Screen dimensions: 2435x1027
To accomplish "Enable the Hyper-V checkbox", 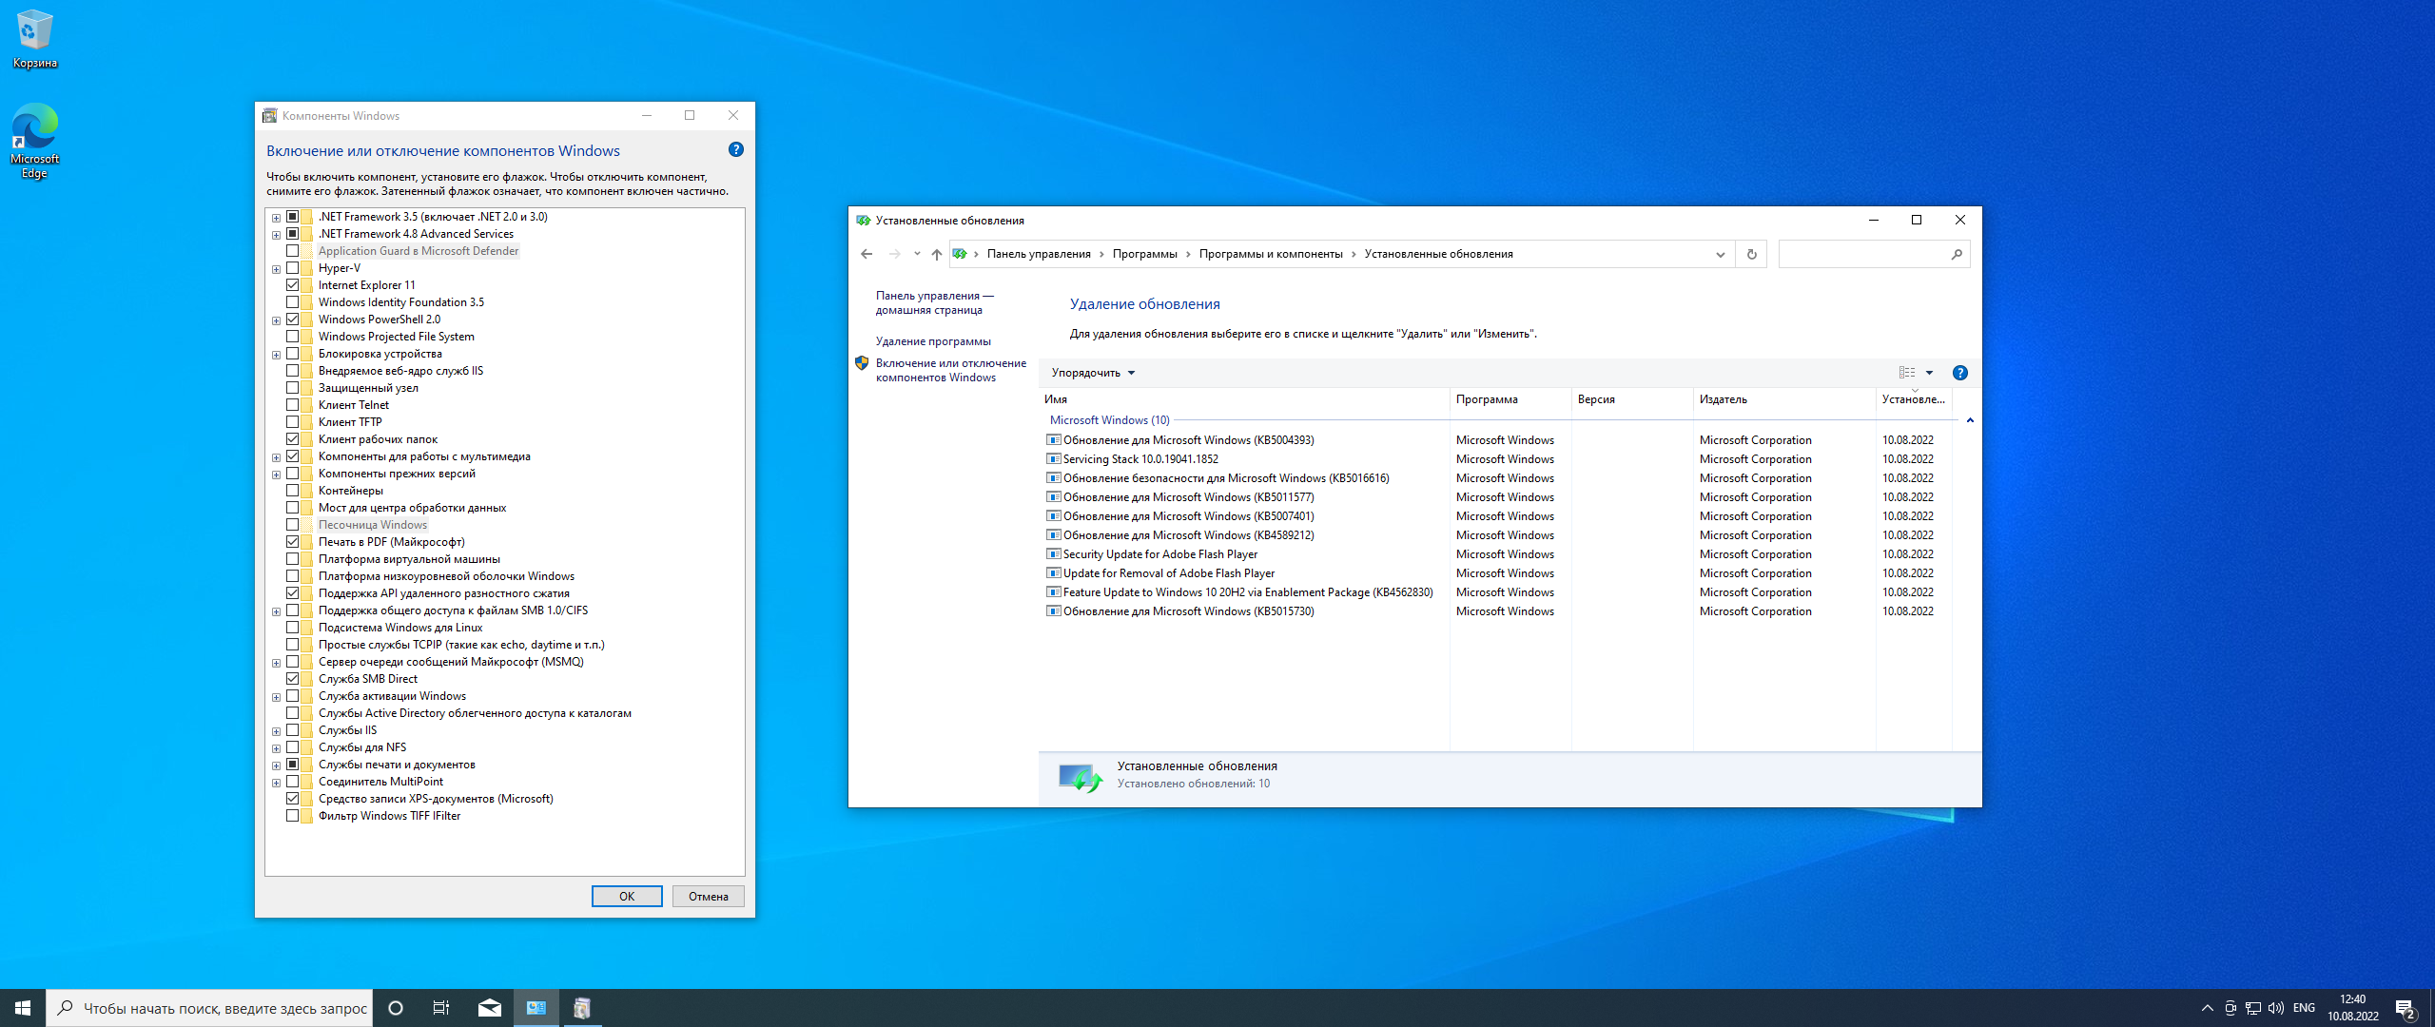I will 293,268.
